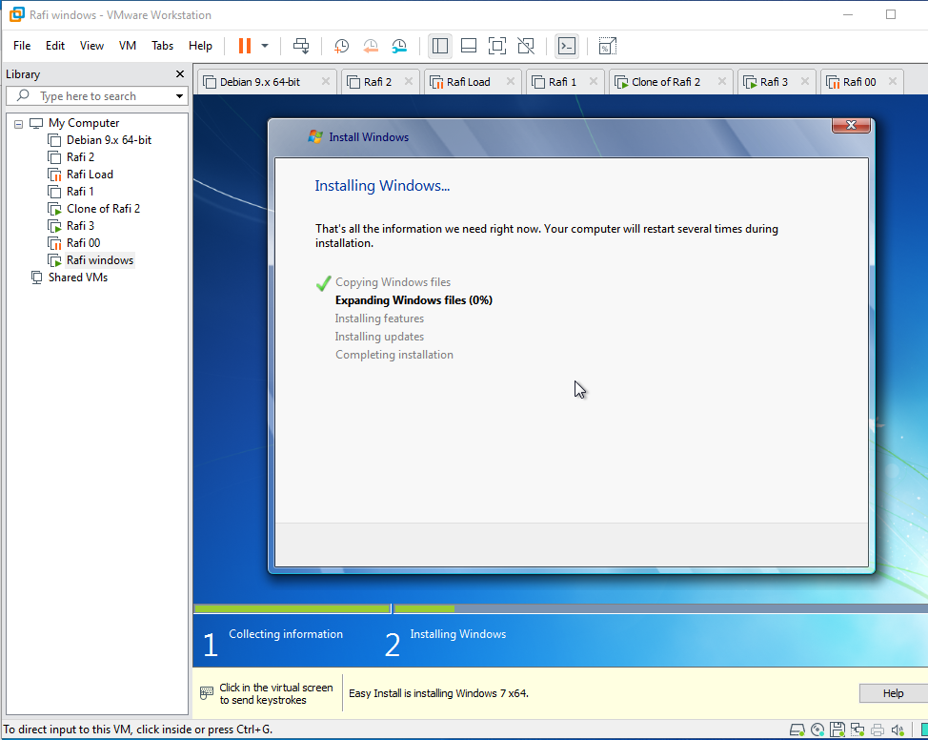
Task: Click the 'Installing updates' step text
Action: point(379,337)
